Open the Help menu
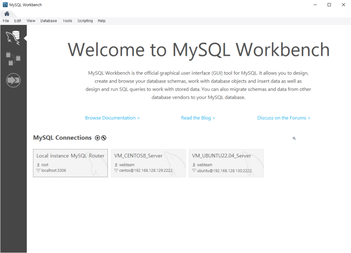Screen dimensions: 351x253 (x=101, y=21)
